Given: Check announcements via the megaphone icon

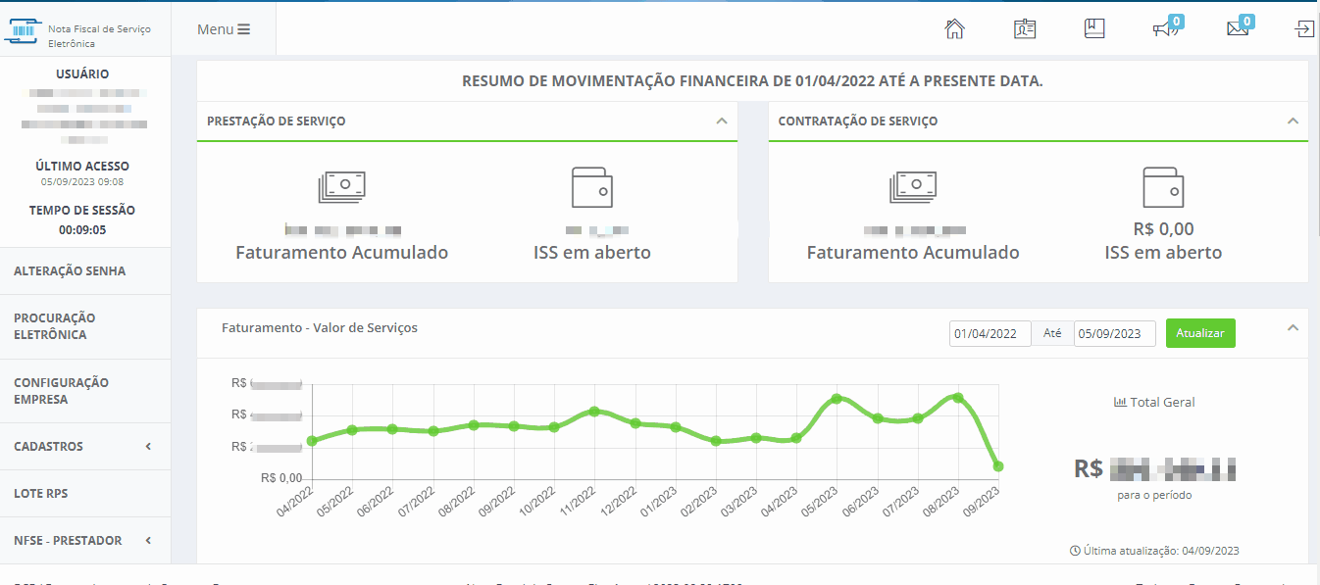Looking at the screenshot, I should click(1163, 28).
